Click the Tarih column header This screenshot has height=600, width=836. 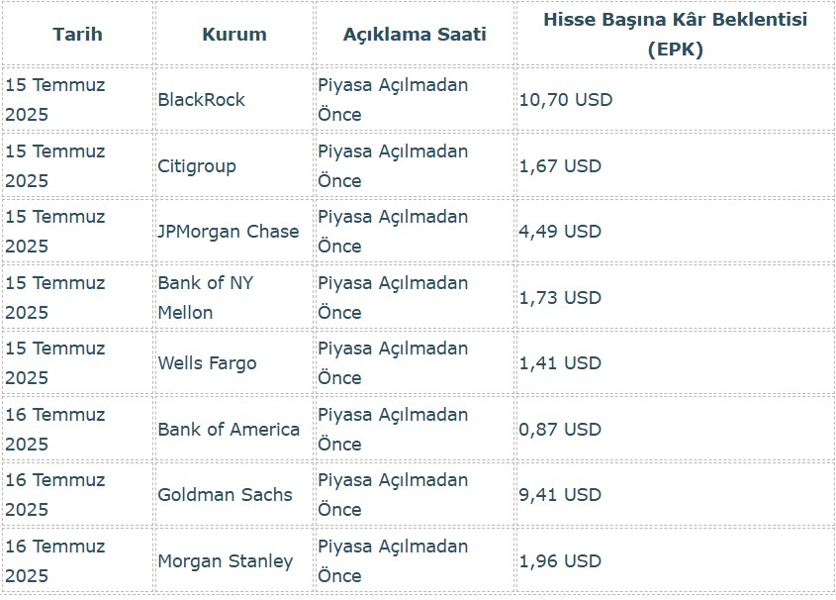tap(77, 35)
